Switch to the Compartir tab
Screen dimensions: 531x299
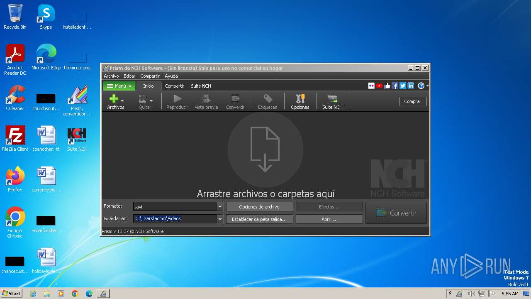pyautogui.click(x=174, y=86)
